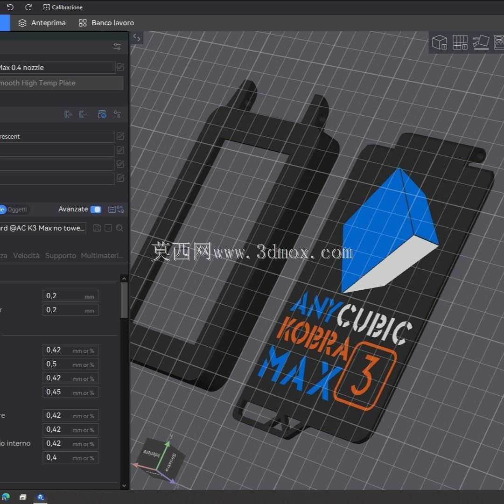Open the process settings list icon
The image size is (504, 504).
coord(112,210)
